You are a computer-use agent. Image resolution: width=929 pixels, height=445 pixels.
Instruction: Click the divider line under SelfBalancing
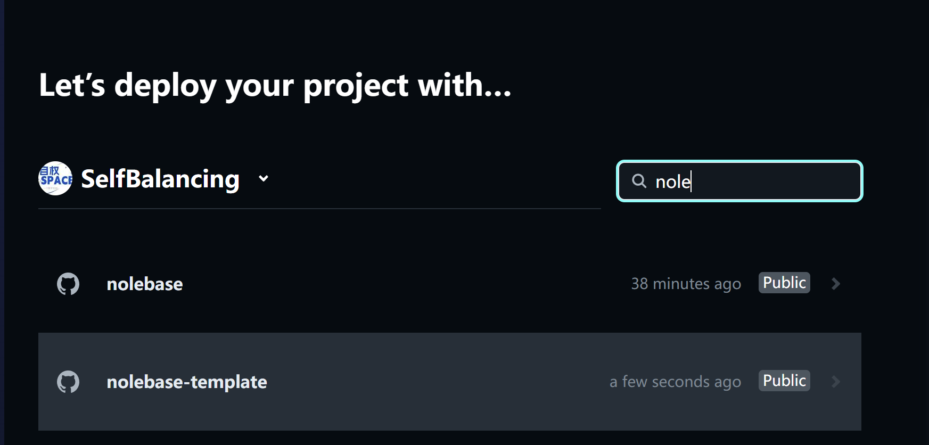(319, 209)
